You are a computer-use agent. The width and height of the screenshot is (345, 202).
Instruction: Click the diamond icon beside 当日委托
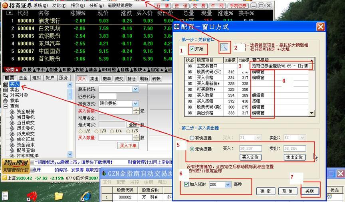(x=12, y=117)
